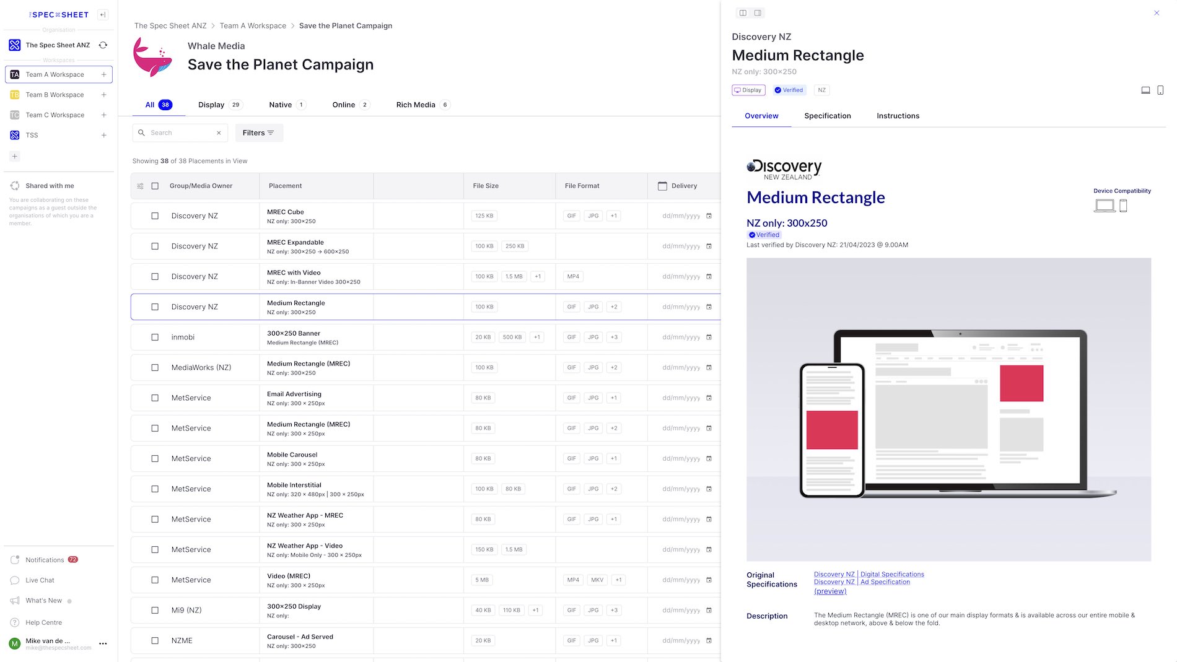Switch to the All placements tab
Image resolution: width=1177 pixels, height=662 pixels.
[159, 105]
